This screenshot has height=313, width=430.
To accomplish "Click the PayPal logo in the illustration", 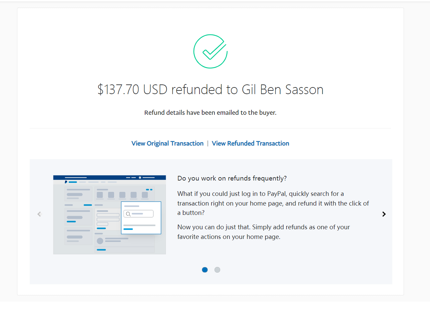I will 66,182.
